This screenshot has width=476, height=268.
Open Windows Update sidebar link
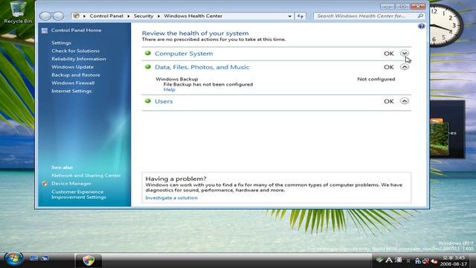[73, 67]
